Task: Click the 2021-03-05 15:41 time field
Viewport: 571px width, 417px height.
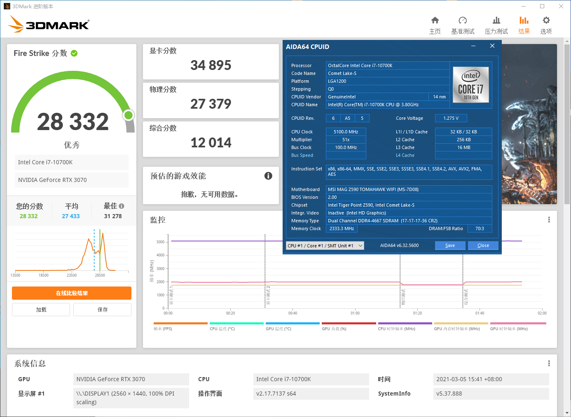Action: pyautogui.click(x=491, y=379)
